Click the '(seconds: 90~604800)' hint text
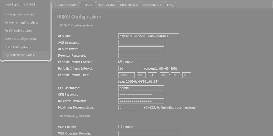The height and width of the screenshot is (136, 273). (x=160, y=69)
